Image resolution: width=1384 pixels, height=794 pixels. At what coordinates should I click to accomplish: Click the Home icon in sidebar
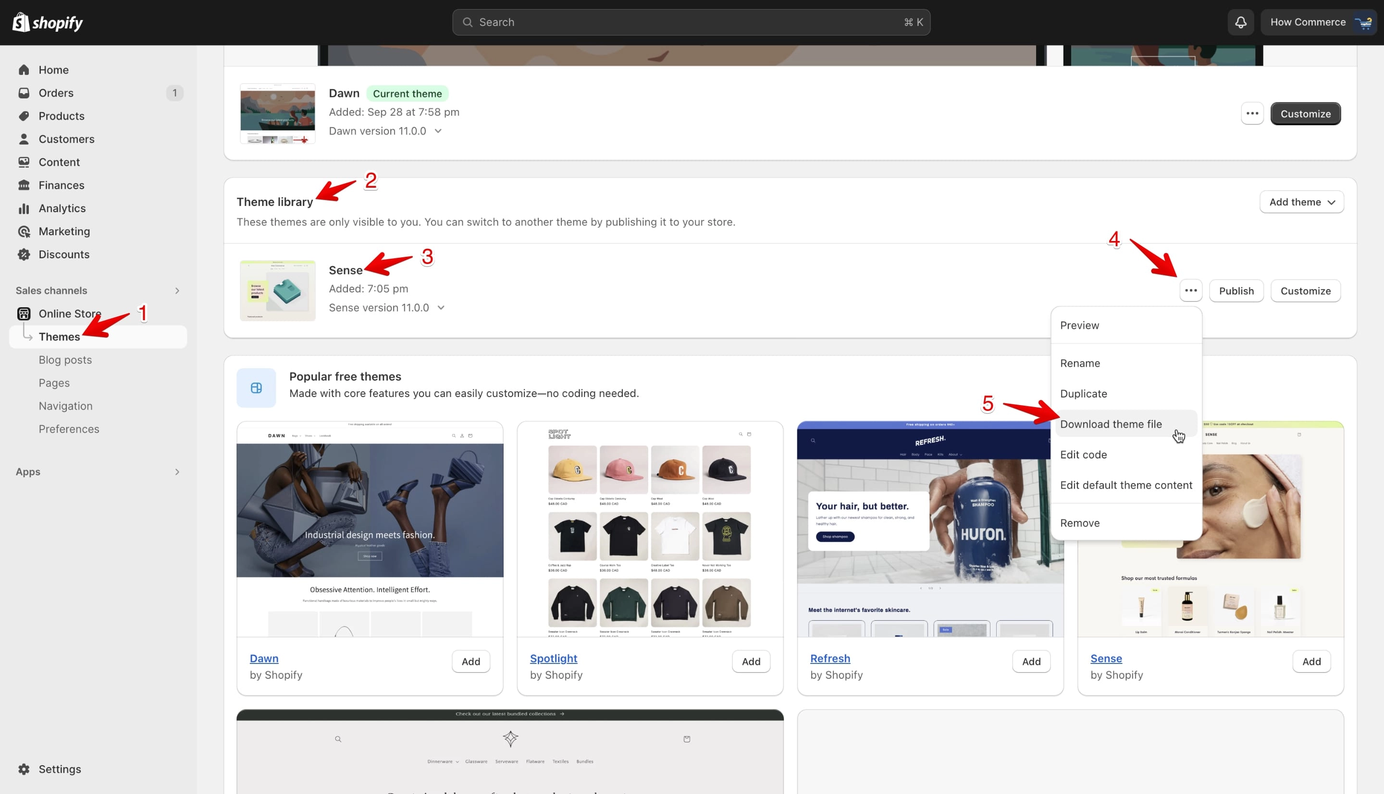pyautogui.click(x=24, y=70)
